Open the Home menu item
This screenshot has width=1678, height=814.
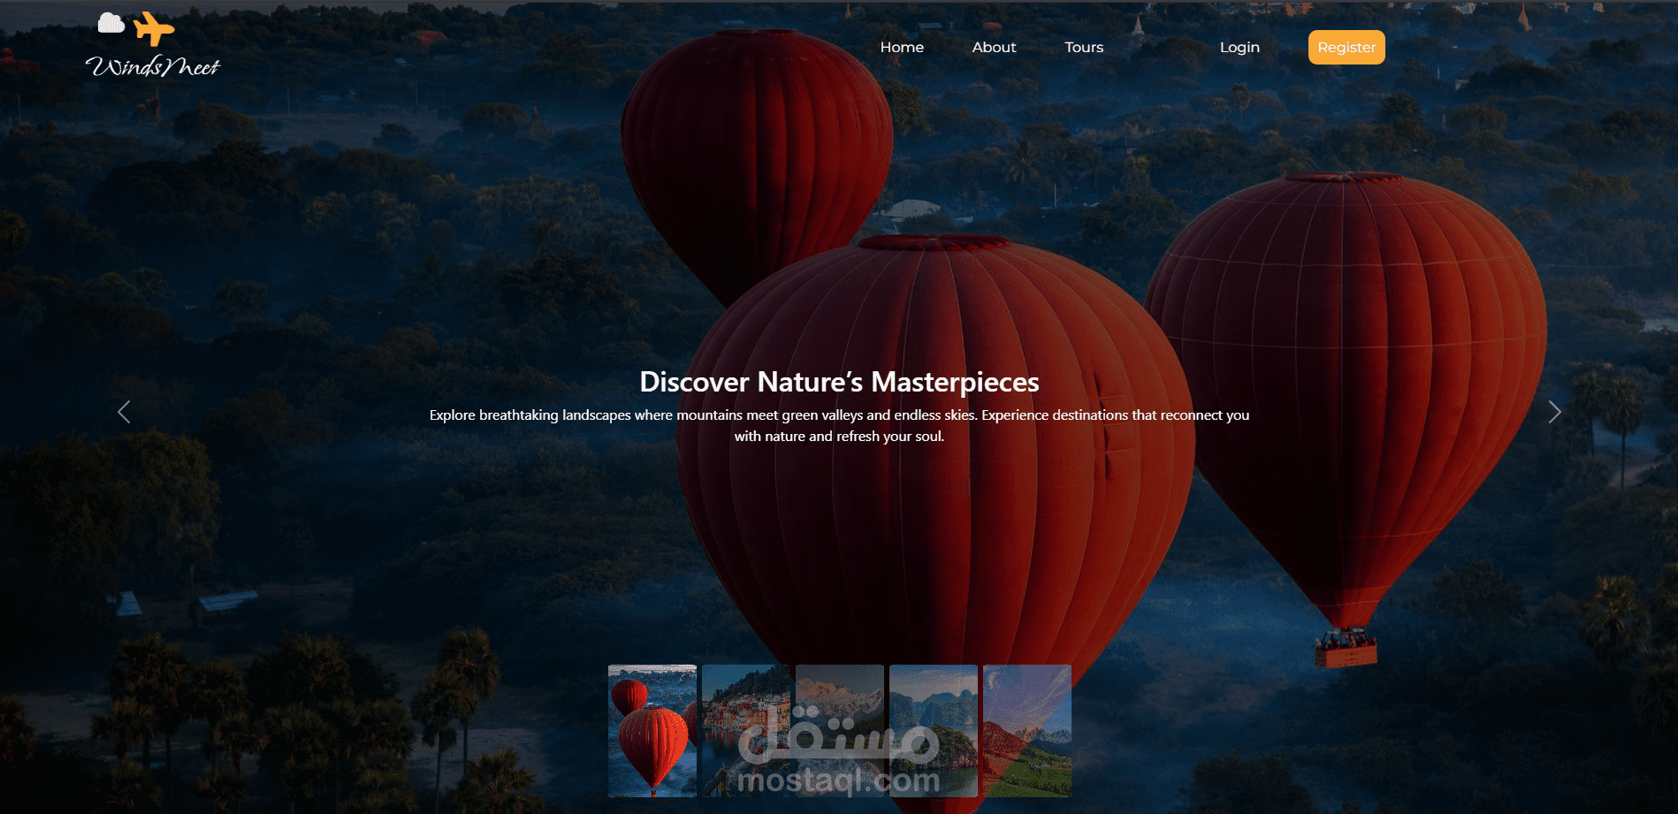[x=902, y=48]
